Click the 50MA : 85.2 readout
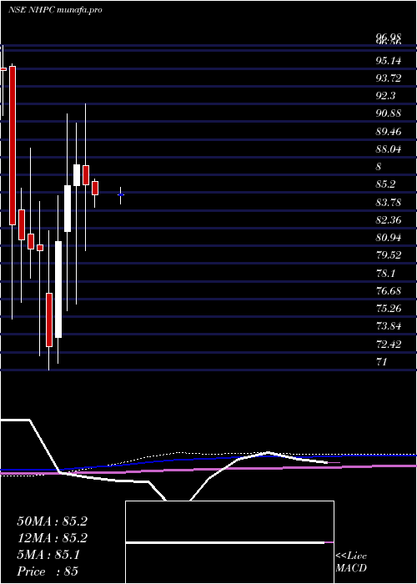This screenshot has width=417, height=584. tap(52, 521)
